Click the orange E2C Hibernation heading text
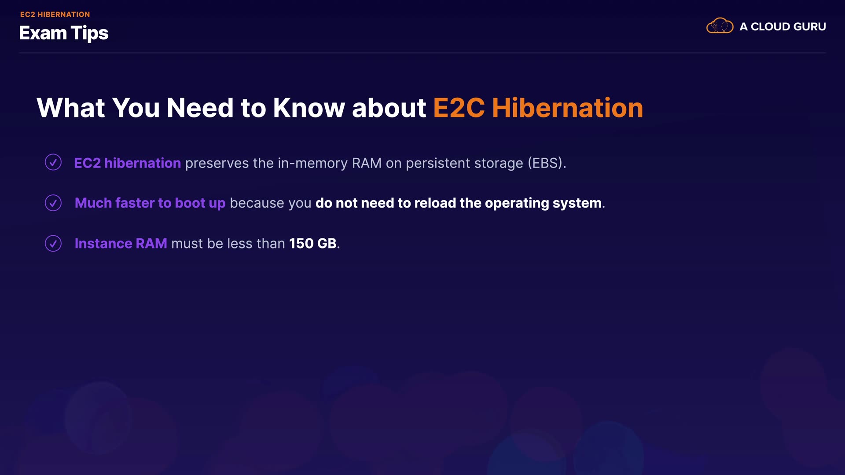845x475 pixels. click(x=538, y=108)
